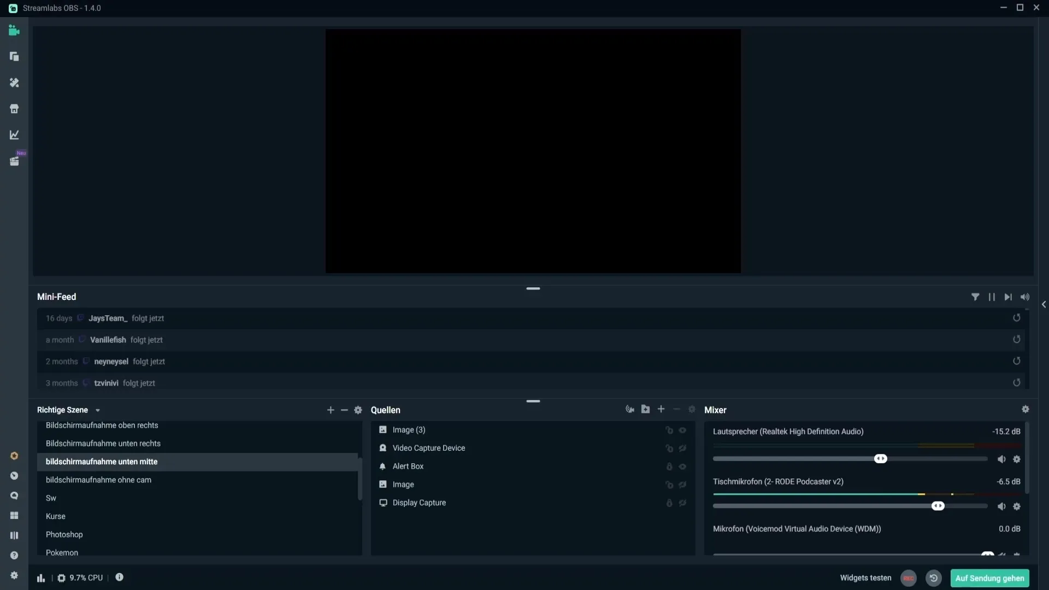Select the Kurse scene

point(197,516)
